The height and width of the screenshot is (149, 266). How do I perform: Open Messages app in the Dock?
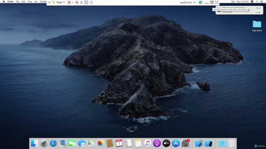click(x=81, y=143)
